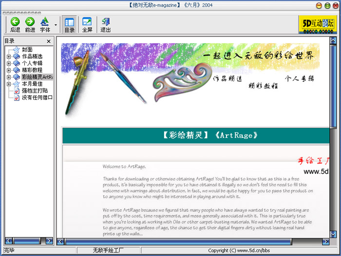Image resolution: width=341 pixels, height=256 pixels.
Task: Click the sidebar horizontal scrollbar thumb
Action: [27, 241]
